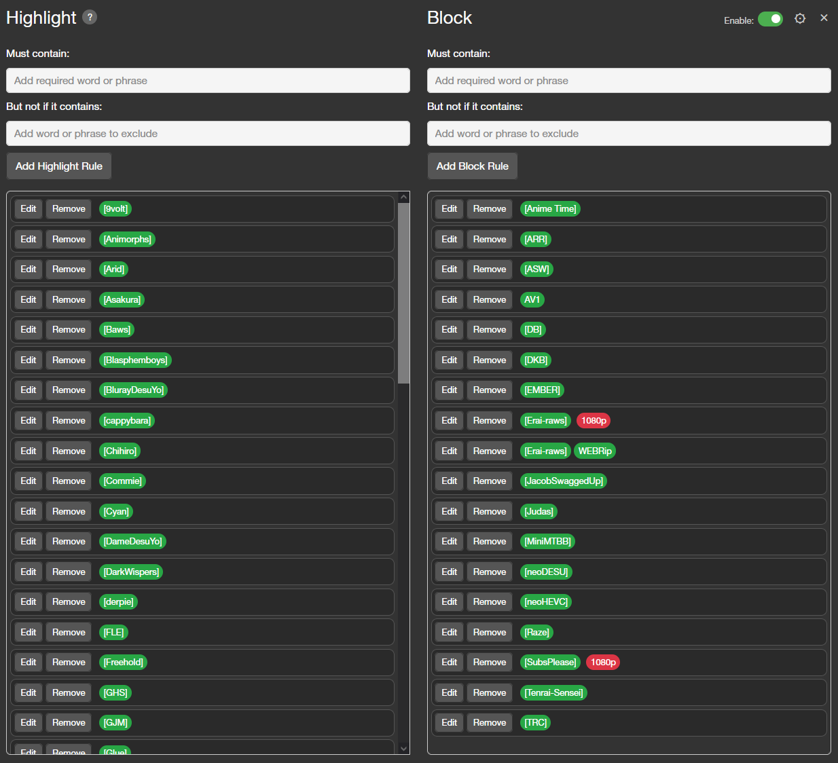The width and height of the screenshot is (838, 763).
Task: Edit the [Erai-raws] WEBRip block rule
Action: 450,451
